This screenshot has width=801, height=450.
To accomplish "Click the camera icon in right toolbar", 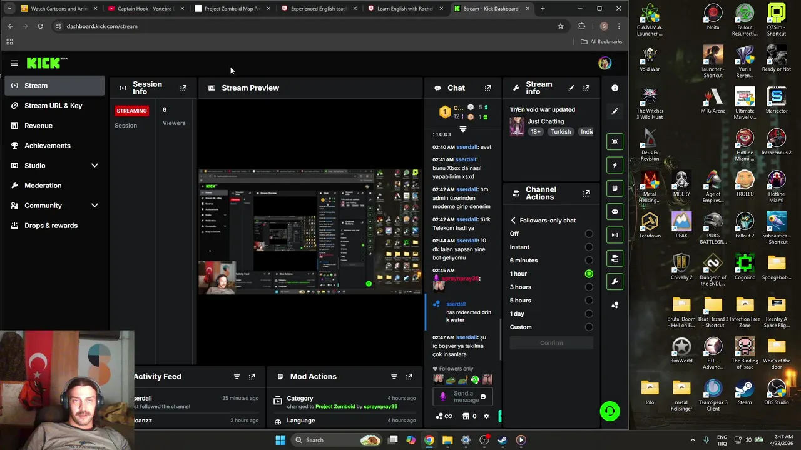I will click(x=615, y=258).
